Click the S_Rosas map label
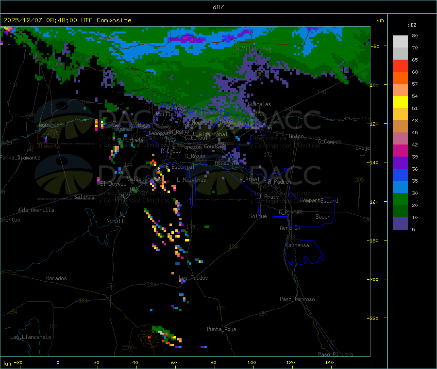Viewport: 437px width, 369px height. (x=195, y=156)
